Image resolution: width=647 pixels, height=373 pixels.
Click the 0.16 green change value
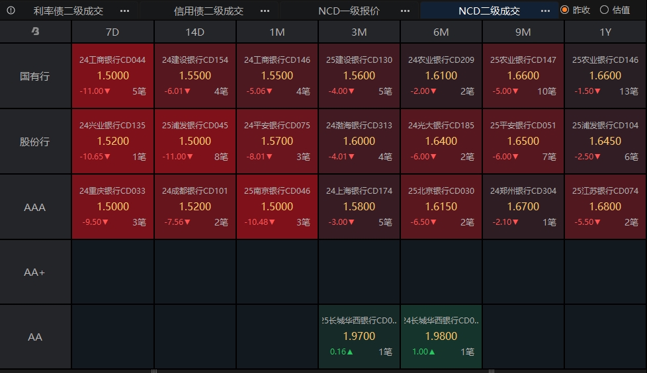341,352
